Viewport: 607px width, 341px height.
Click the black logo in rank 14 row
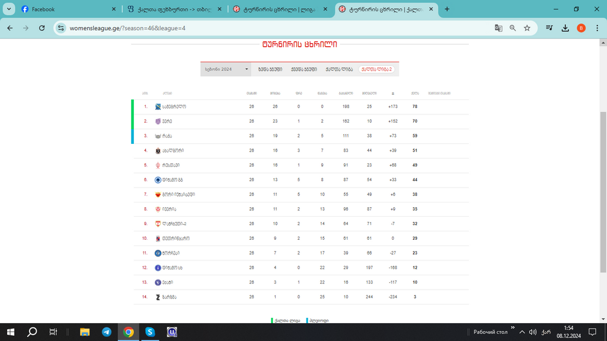coord(158,297)
